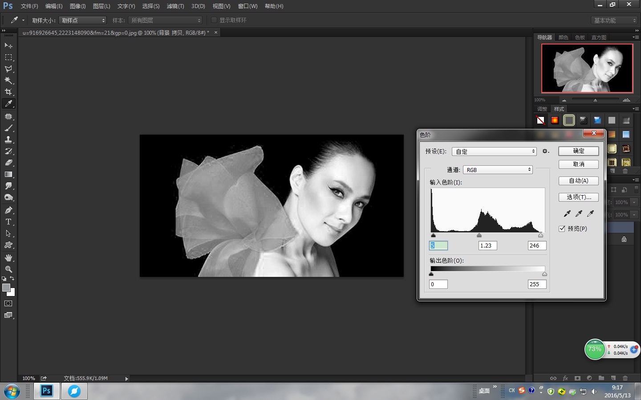Toggle the Preview checkbox in Levels
Viewport: 641px width, 400px height.
[562, 228]
